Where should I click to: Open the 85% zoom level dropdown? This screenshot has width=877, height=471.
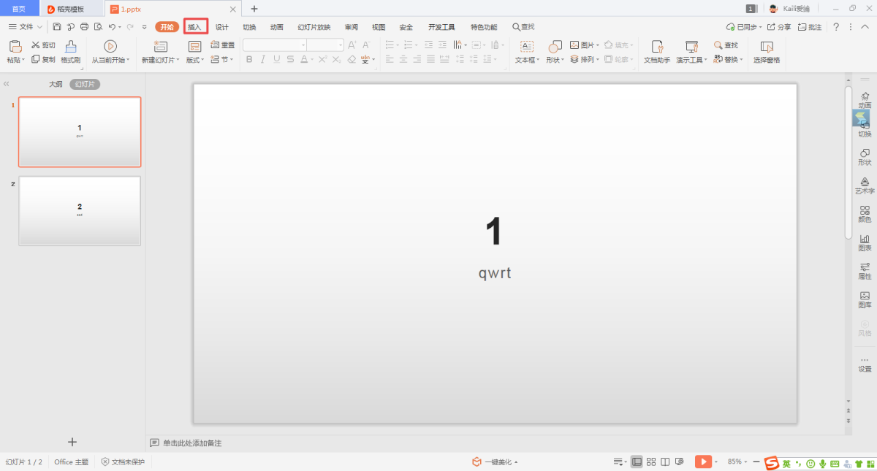click(x=737, y=462)
